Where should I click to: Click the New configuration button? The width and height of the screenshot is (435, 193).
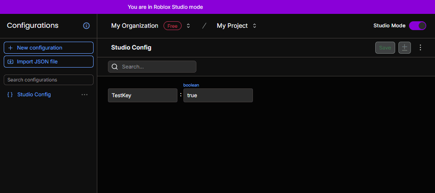(x=49, y=48)
